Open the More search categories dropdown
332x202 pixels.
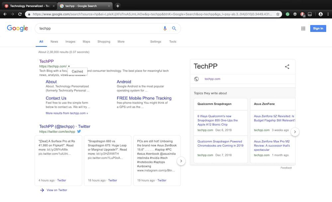(121, 42)
